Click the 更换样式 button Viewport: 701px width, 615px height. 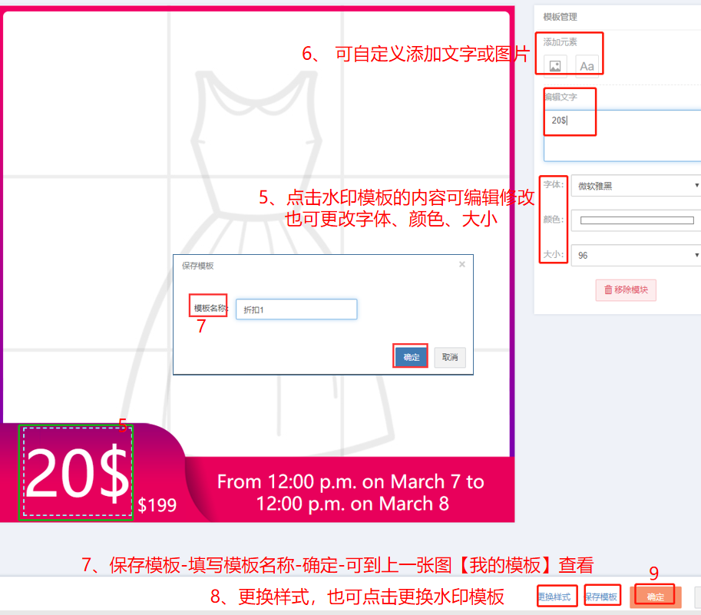coord(554,597)
